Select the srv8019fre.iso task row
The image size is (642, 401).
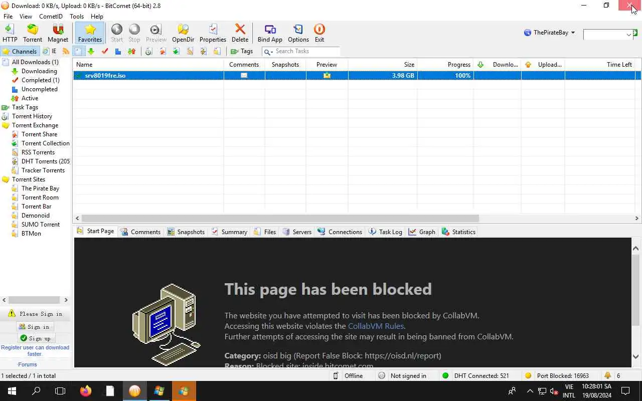pyautogui.click(x=357, y=76)
